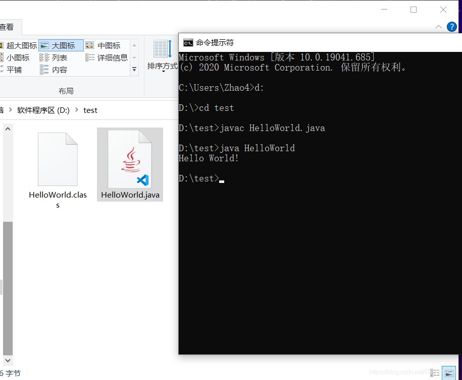
Task: Switch to Medium icons (中图标) layout
Action: [103, 45]
